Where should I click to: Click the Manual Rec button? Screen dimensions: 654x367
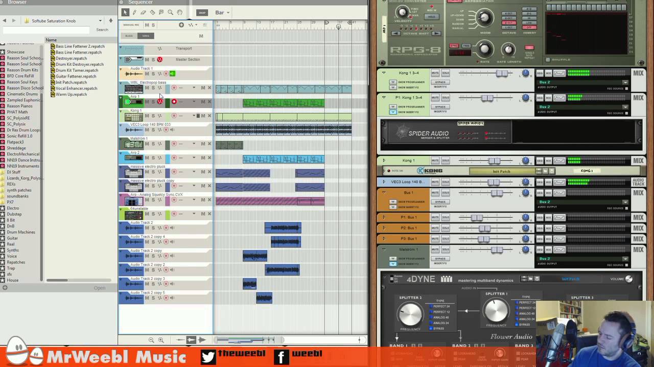pyautogui.click(x=131, y=25)
